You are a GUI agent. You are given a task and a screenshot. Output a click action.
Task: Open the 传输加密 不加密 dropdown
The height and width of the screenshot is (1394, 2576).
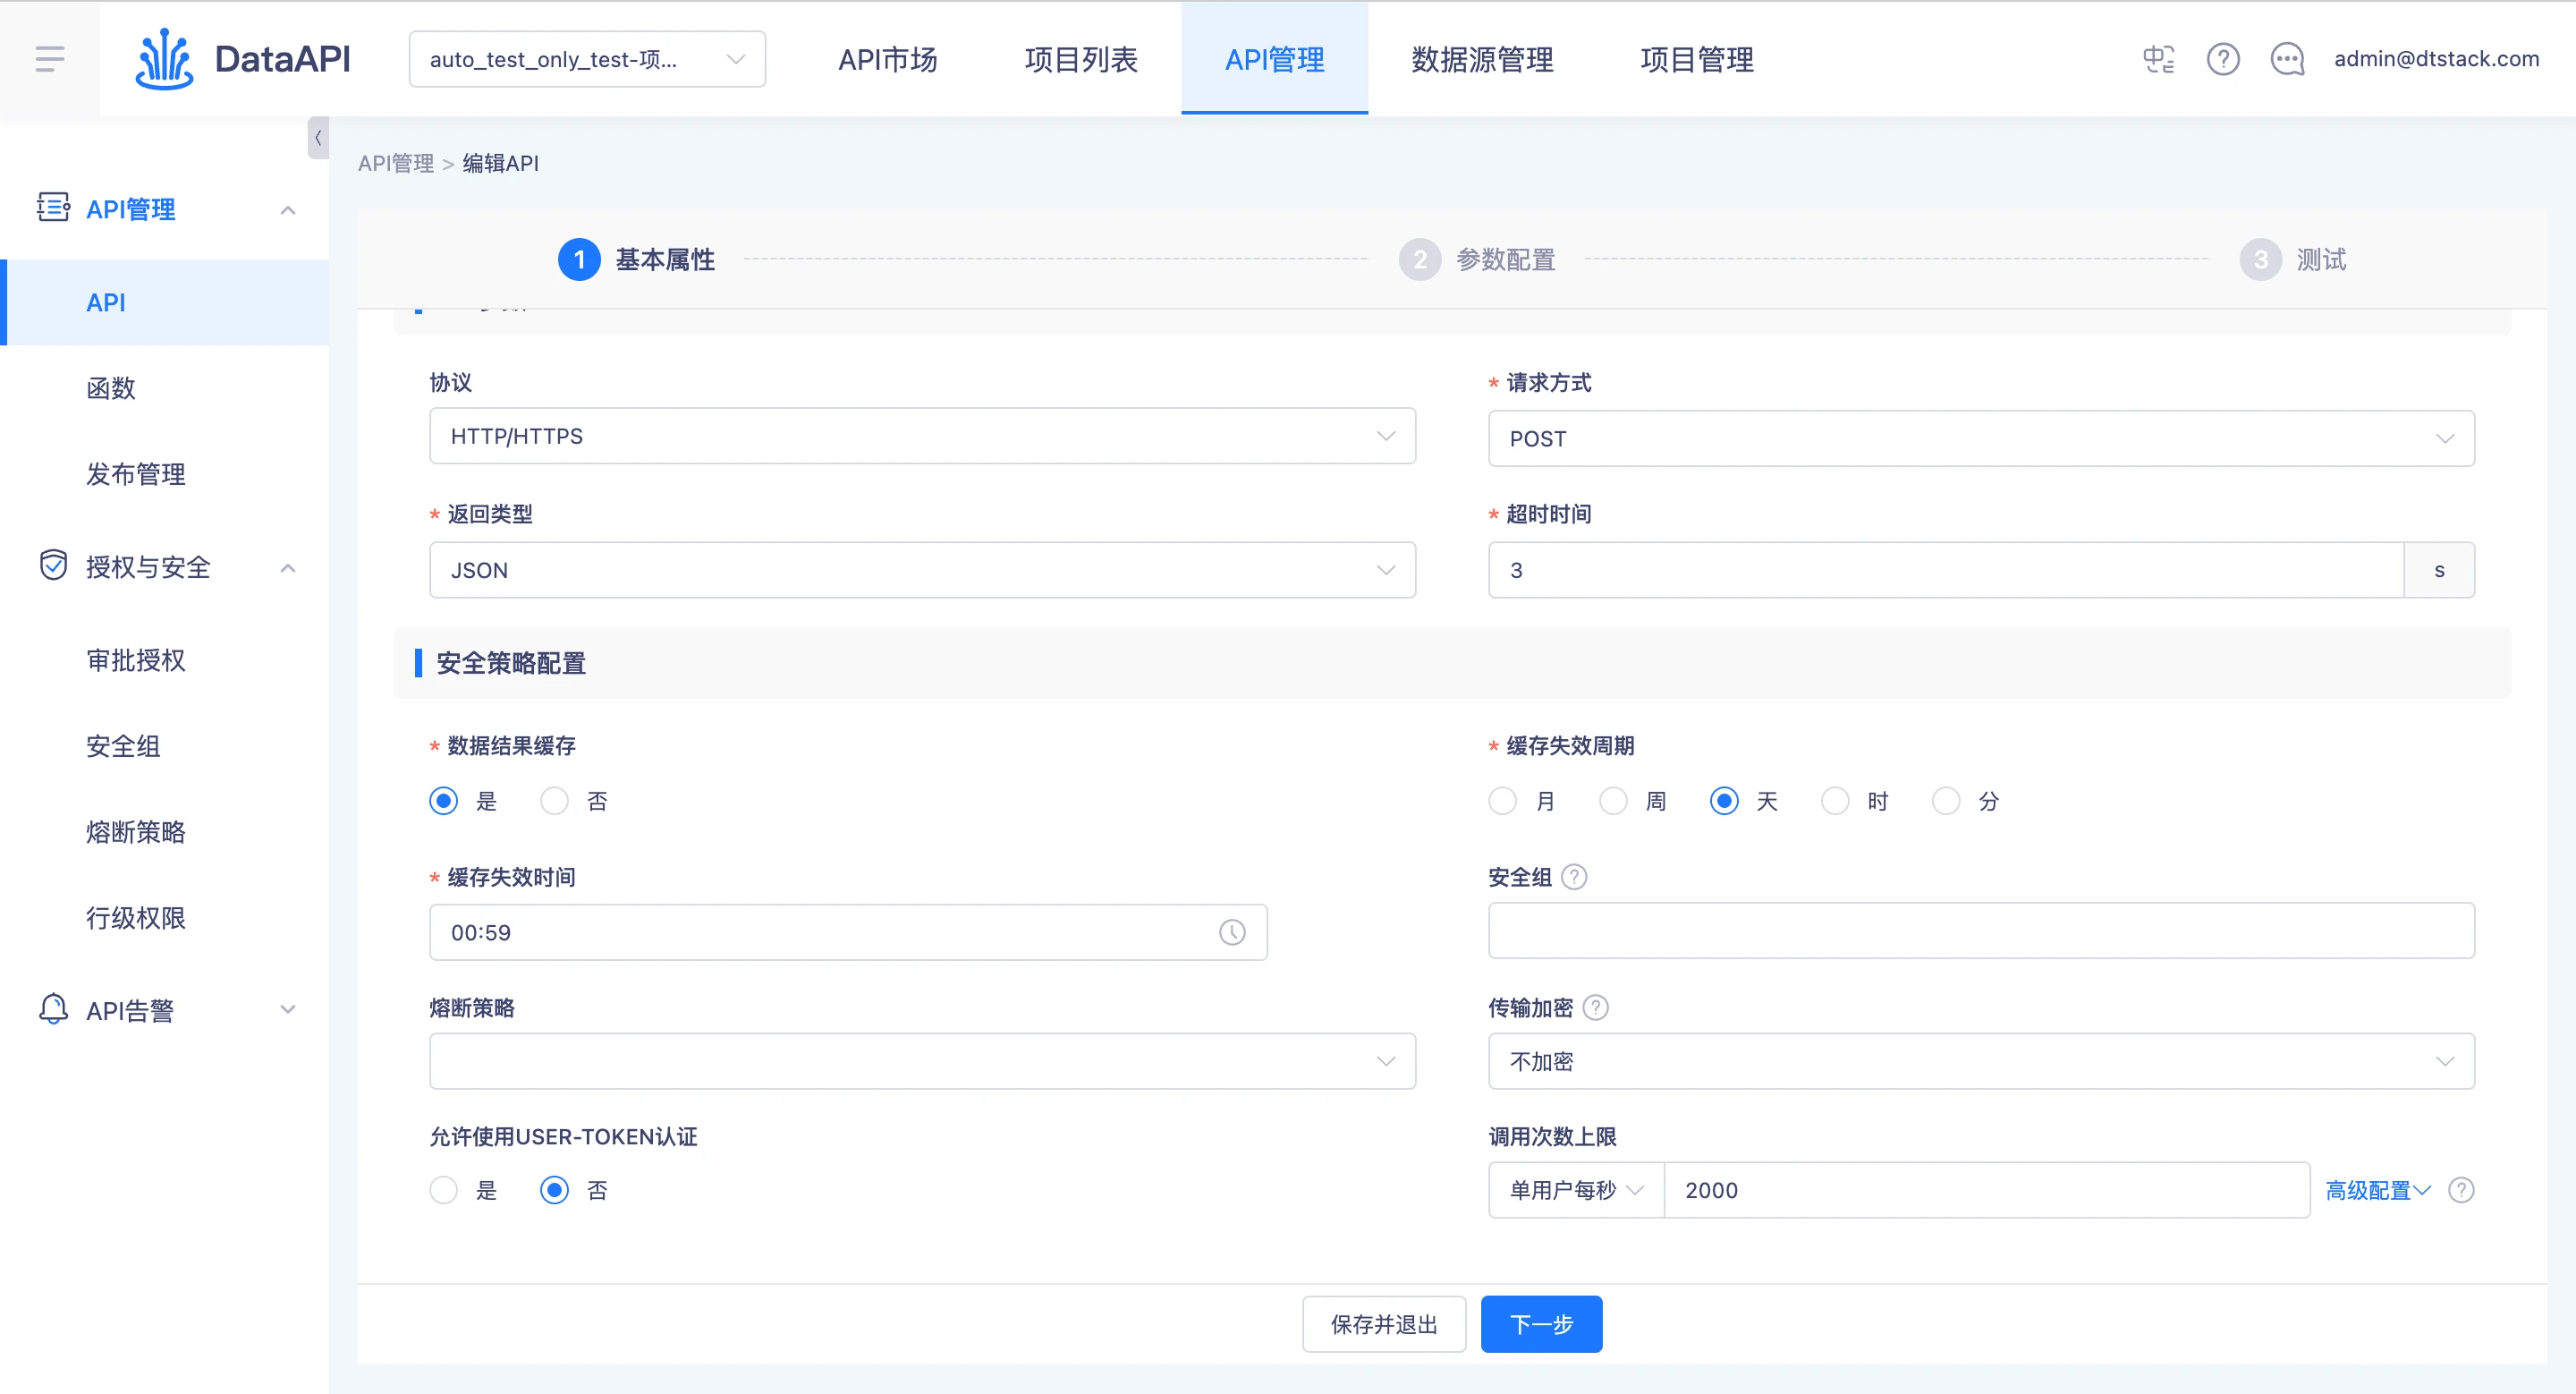(1981, 1061)
